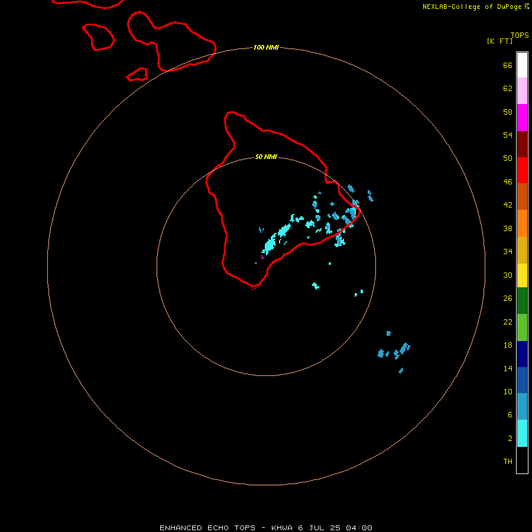
Task: Click the ENHANCED ECHO TOPS KHWA caption
Action: [266, 528]
